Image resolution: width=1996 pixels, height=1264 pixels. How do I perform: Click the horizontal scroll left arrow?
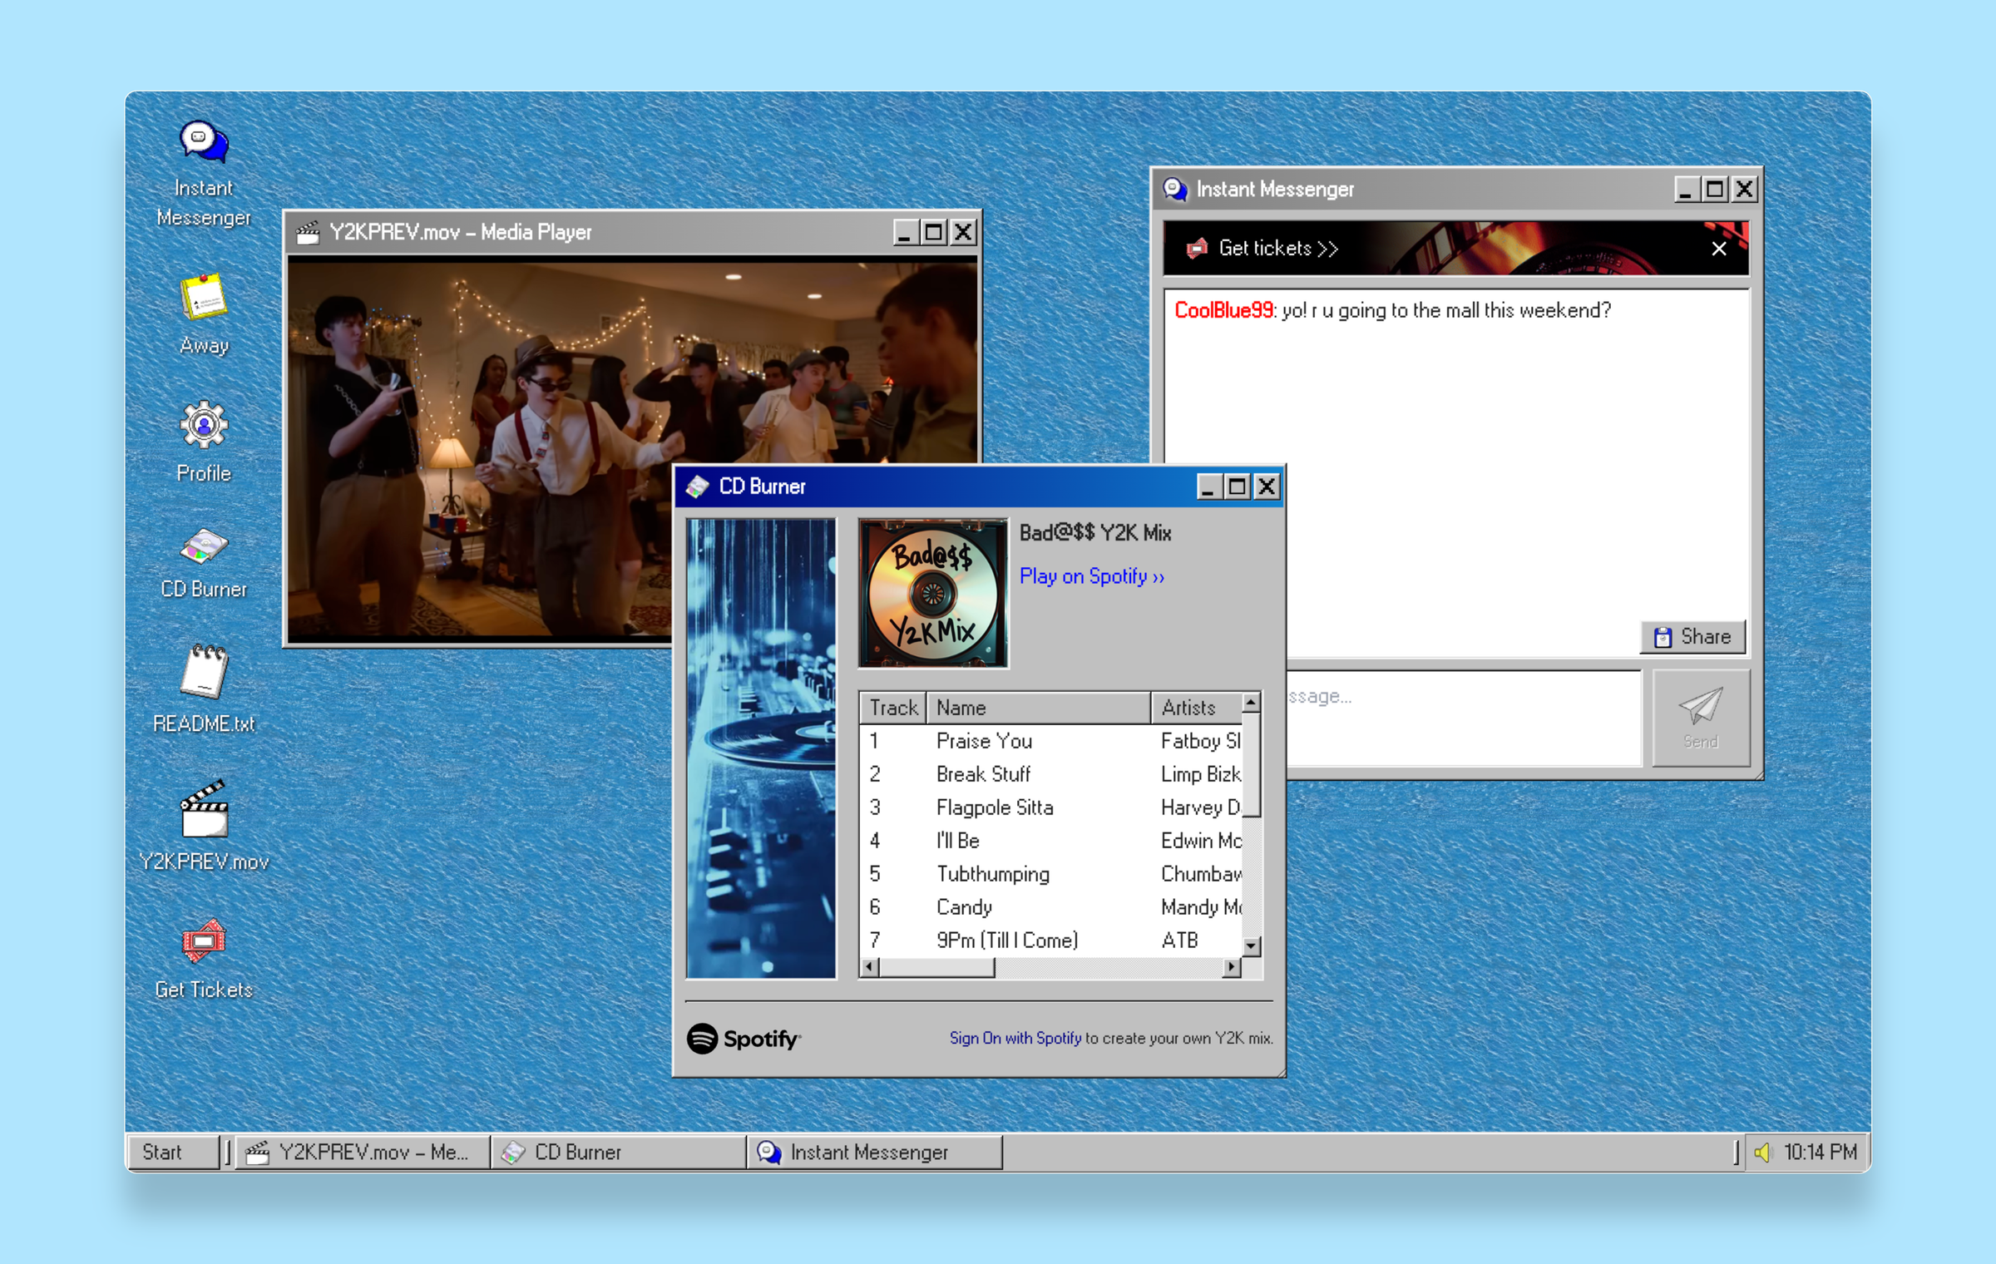click(870, 967)
